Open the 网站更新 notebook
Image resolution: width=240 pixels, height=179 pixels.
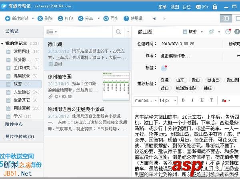(22, 108)
